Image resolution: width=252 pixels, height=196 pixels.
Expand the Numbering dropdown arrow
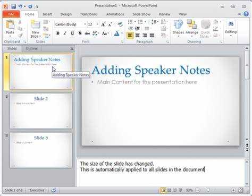(x=145, y=22)
